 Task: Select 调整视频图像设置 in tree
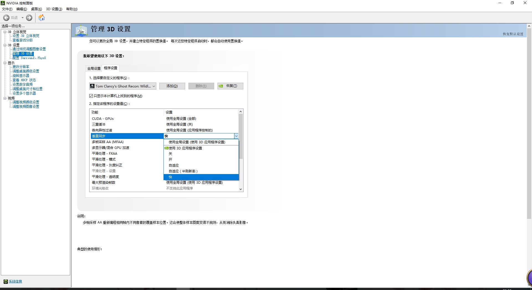point(26,107)
